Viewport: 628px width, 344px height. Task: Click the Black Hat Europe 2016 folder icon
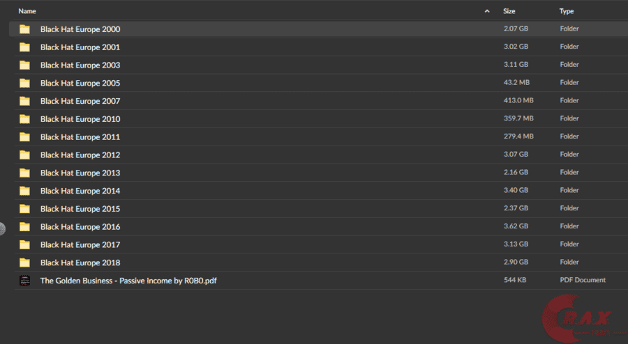click(25, 226)
